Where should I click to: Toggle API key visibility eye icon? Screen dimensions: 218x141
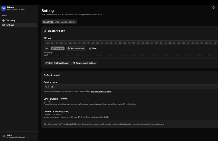tap(47, 48)
